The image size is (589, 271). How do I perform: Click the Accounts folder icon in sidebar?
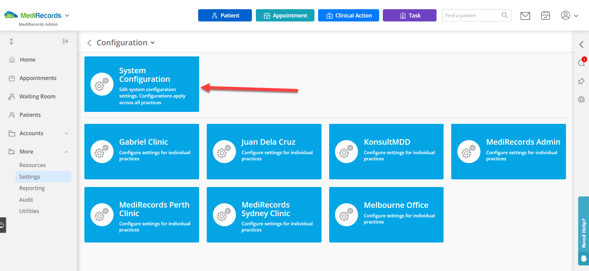12,133
